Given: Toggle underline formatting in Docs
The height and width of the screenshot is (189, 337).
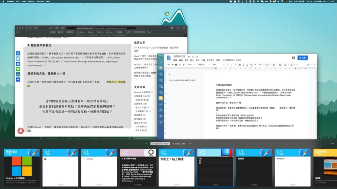Looking at the screenshot, I should point(247,65).
